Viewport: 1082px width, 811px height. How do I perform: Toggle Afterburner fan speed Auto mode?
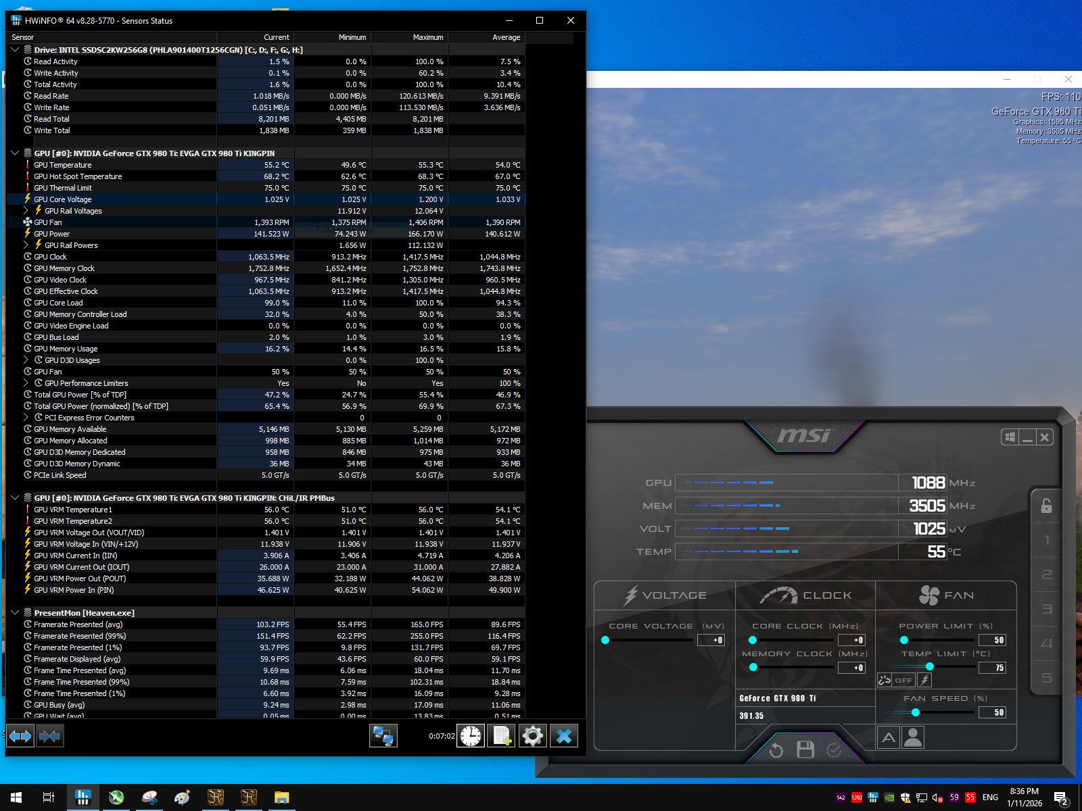coord(889,737)
